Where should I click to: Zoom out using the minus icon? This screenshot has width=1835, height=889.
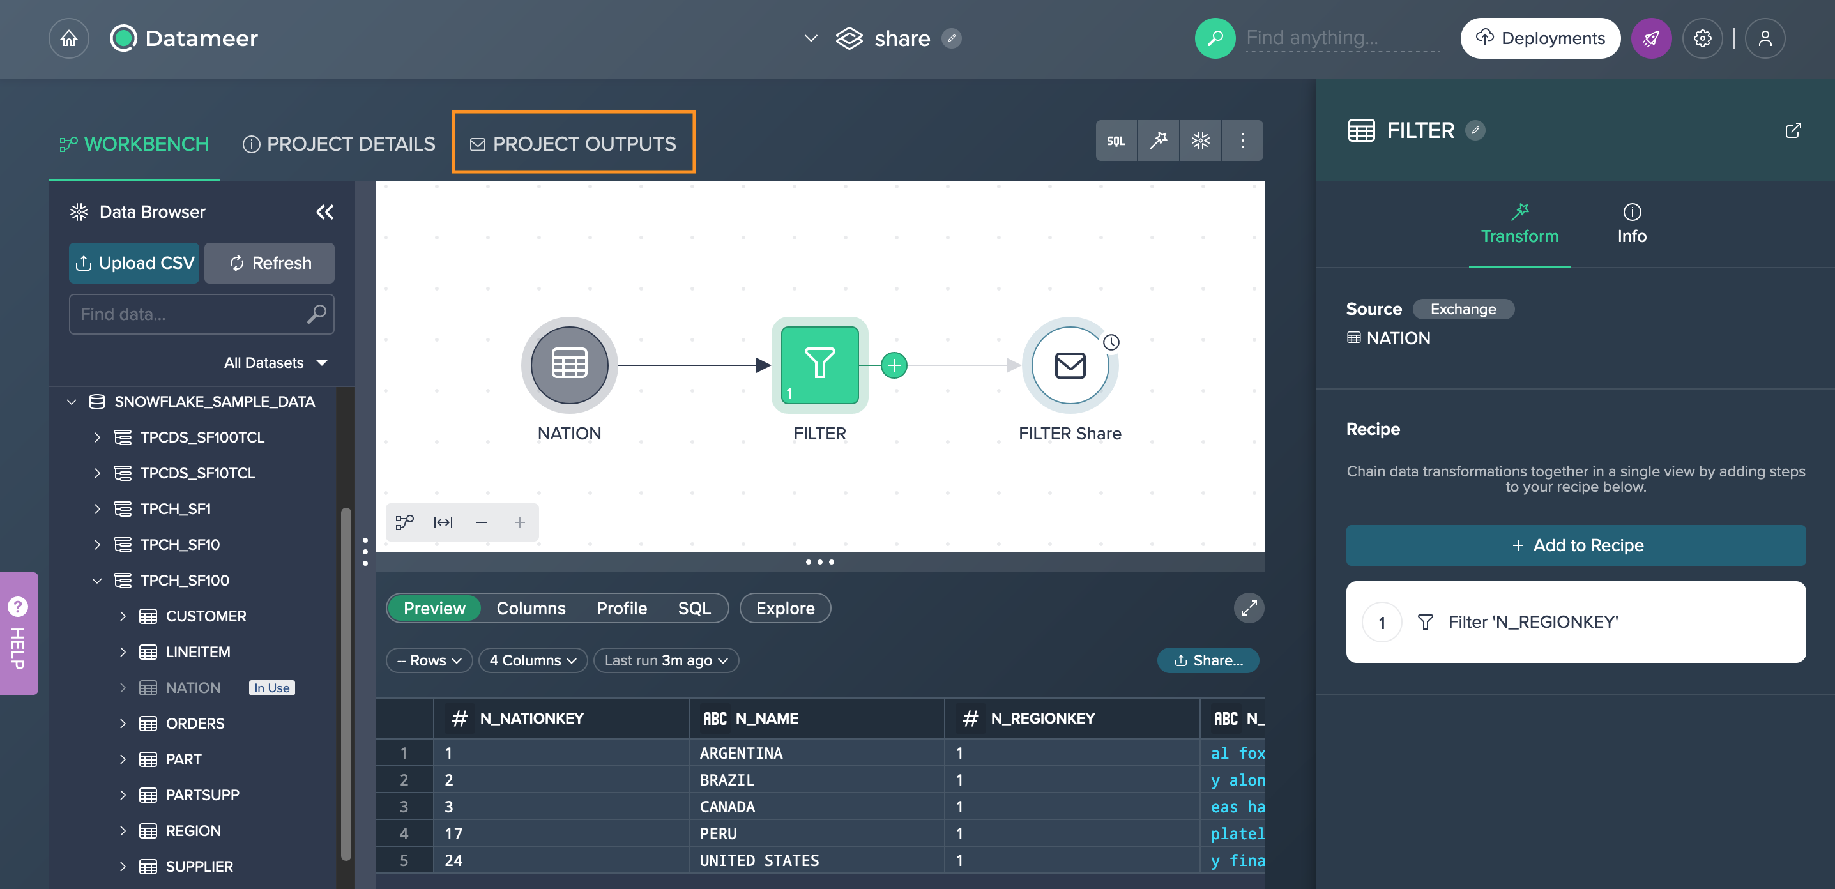click(x=482, y=522)
